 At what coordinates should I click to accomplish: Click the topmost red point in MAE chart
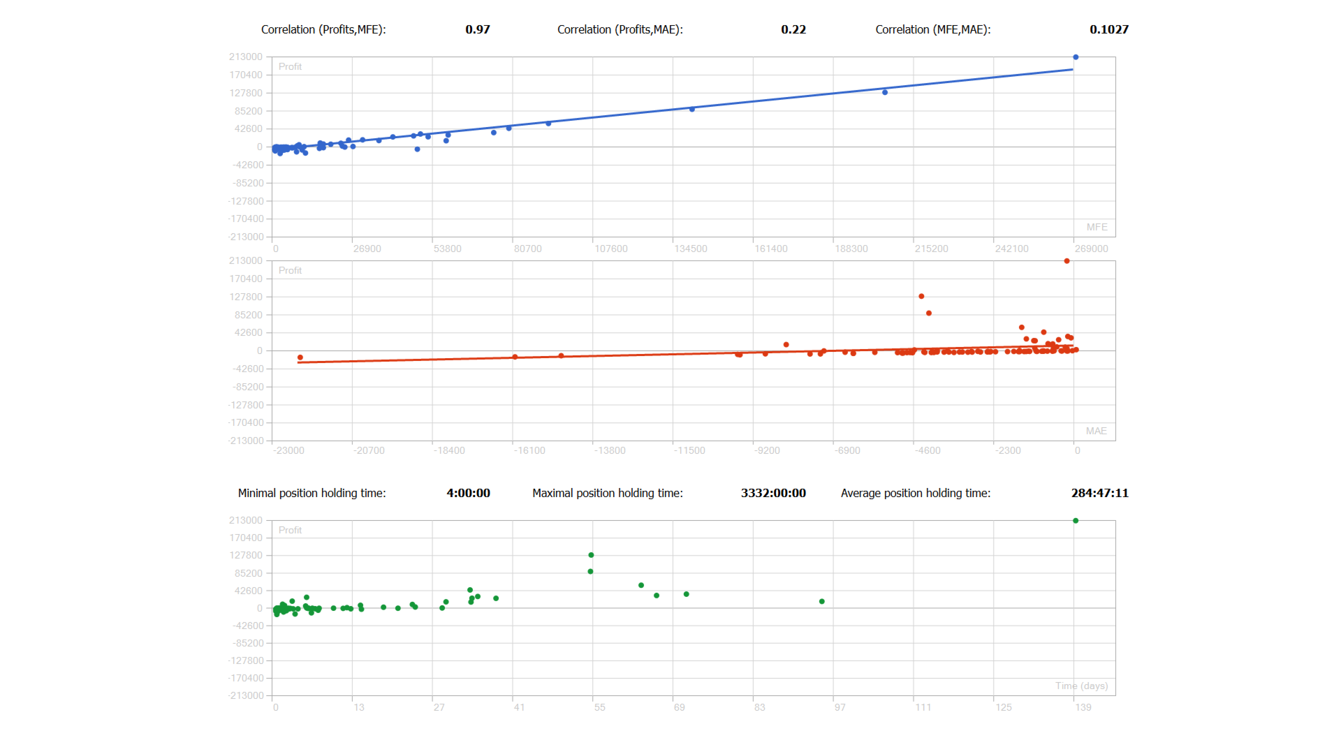(1067, 261)
